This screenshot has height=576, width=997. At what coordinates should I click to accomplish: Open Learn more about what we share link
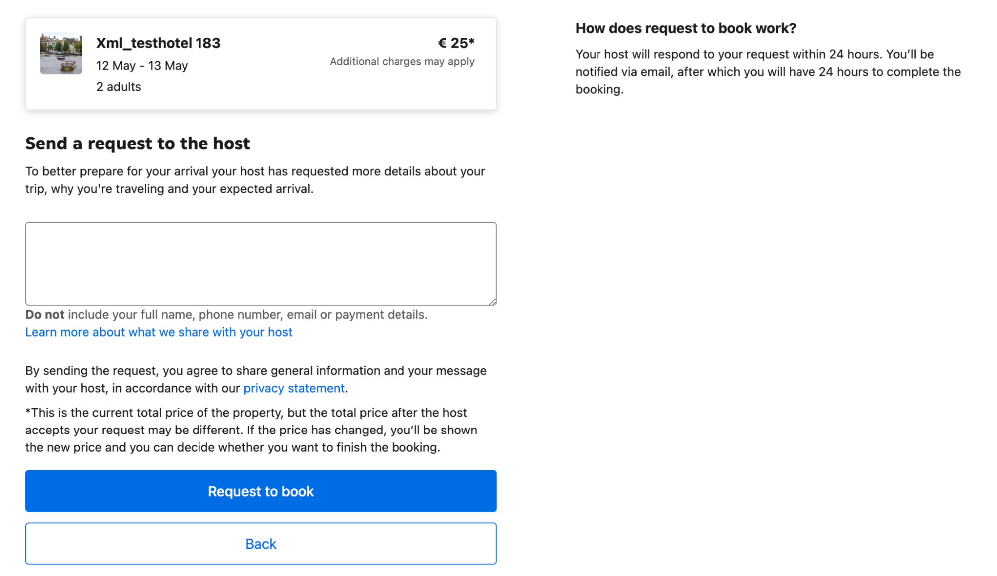159,332
